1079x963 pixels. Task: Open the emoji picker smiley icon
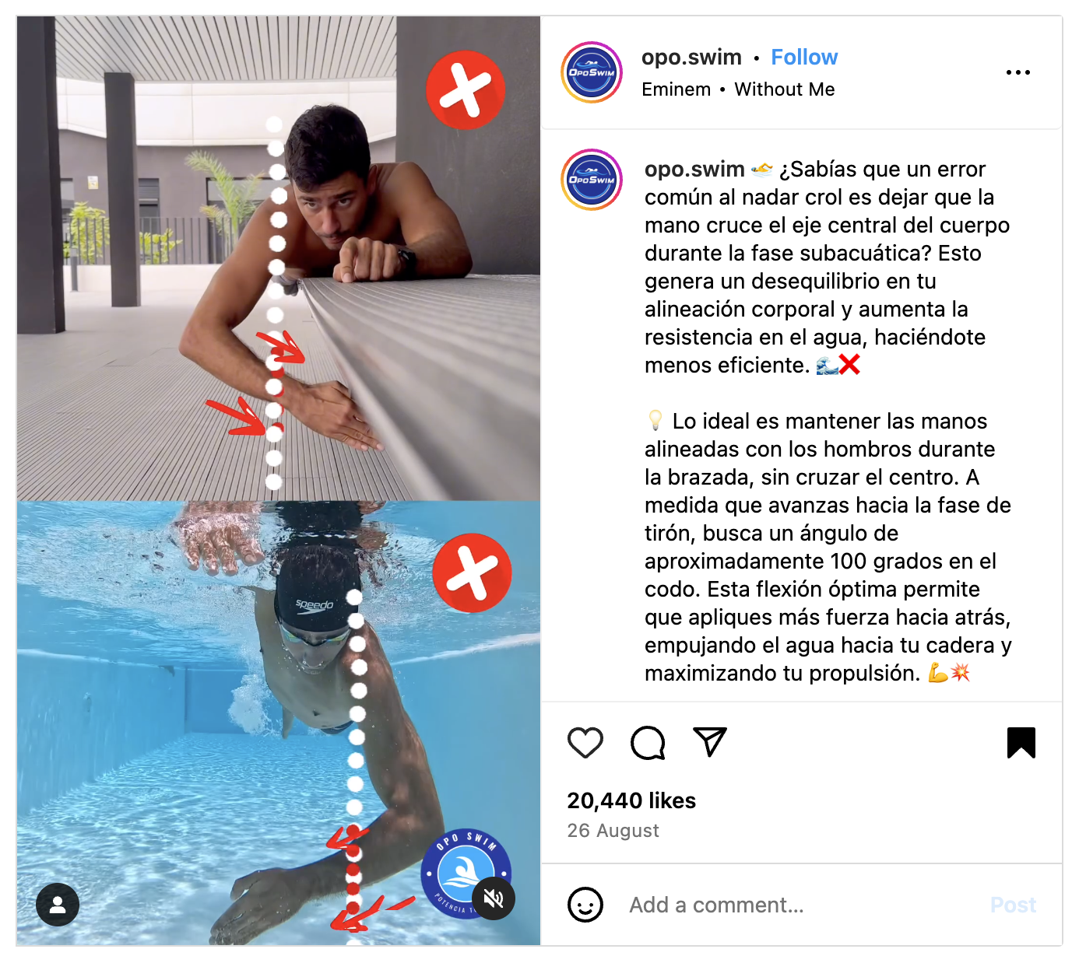(x=585, y=905)
